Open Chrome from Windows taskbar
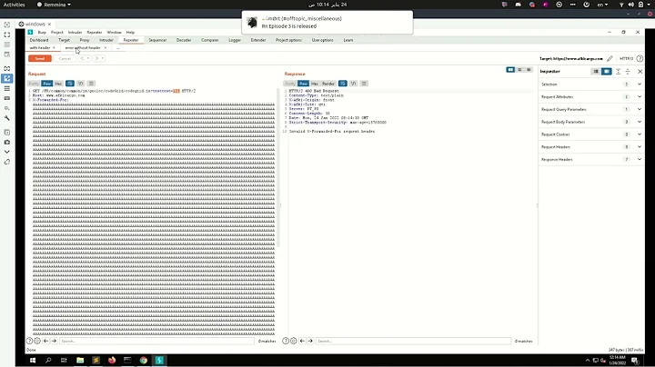Screen dimensions: 655x367 tap(144, 361)
